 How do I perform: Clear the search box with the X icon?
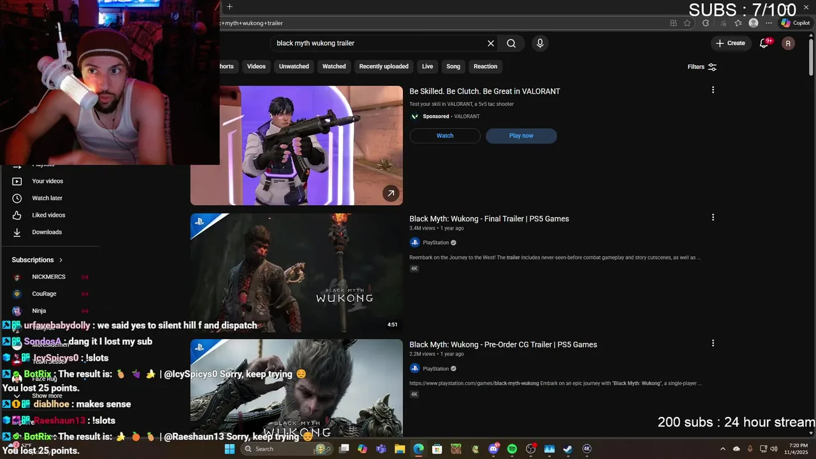(491, 43)
